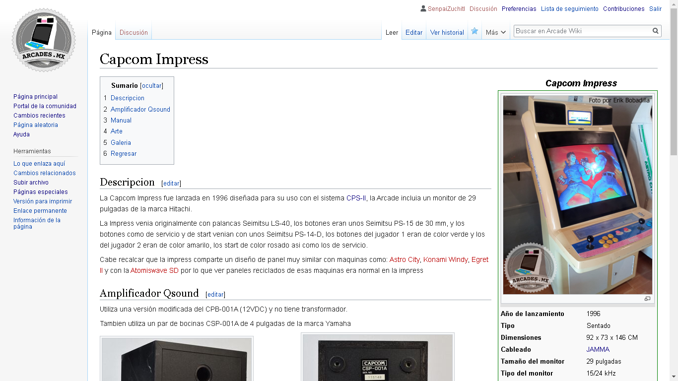The height and width of the screenshot is (381, 678).
Task: Jump to Amplificador Qsound in contents
Action: [x=140, y=109]
